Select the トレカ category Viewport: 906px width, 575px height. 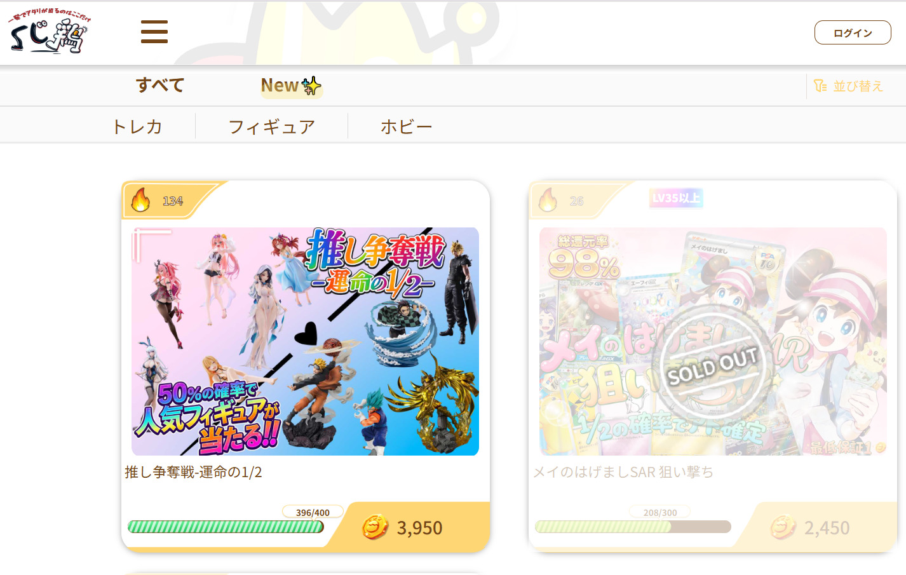[x=137, y=126]
